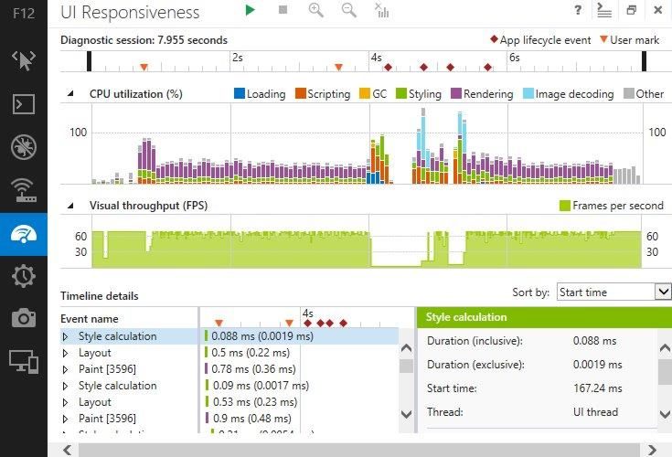
Task: Collapse the CPU utilization section
Action: click(70, 94)
